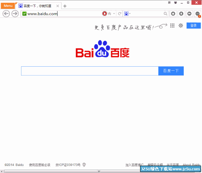Screen dimensions: 202x173
Task: Open the messages bubble toolbar button
Action: (x=197, y=13)
